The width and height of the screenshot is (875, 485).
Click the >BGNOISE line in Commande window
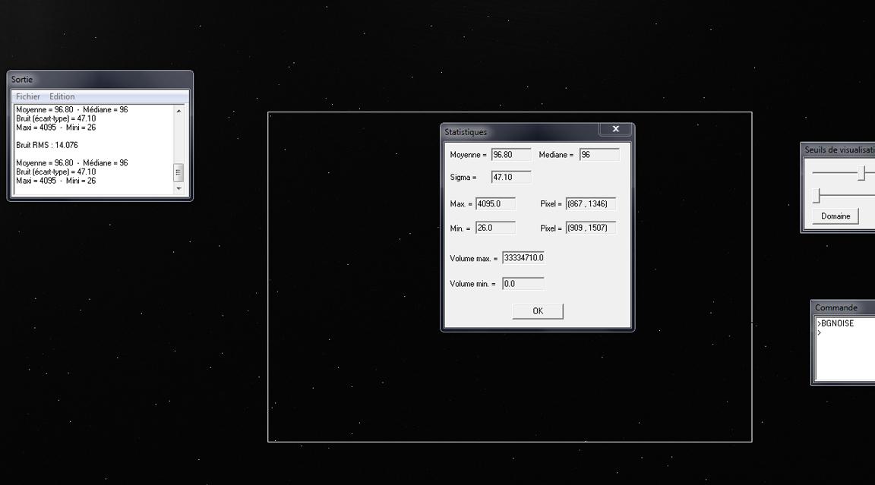coord(836,323)
